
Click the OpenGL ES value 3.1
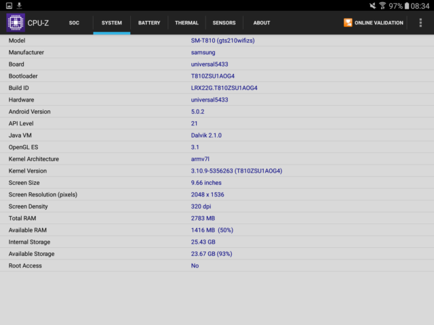[x=195, y=148]
